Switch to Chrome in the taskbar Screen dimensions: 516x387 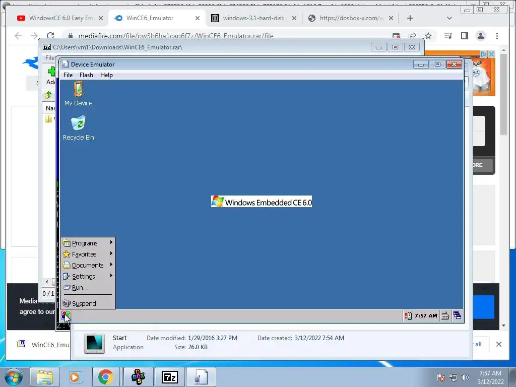coord(106,377)
